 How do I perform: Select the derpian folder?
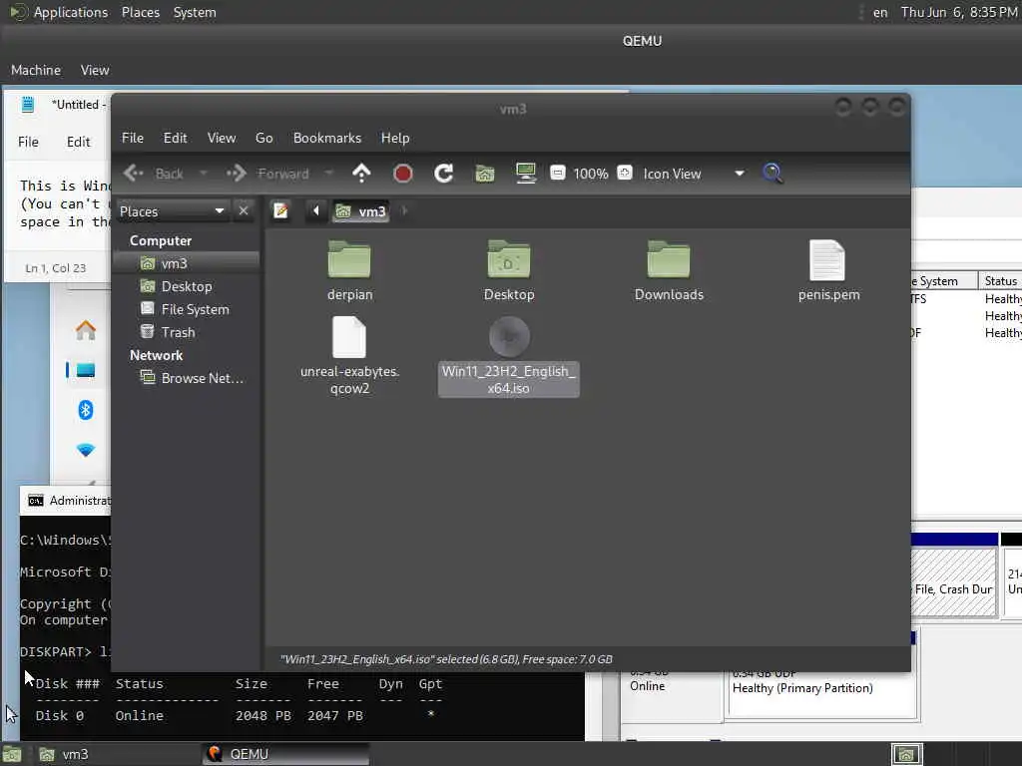tap(349, 271)
